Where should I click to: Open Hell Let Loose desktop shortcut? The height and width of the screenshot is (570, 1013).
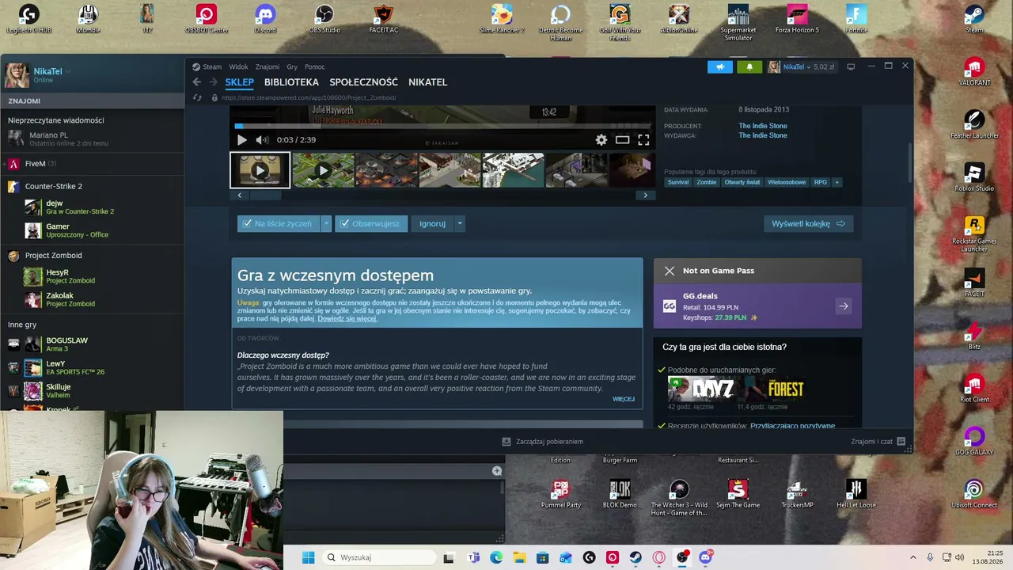point(856,494)
